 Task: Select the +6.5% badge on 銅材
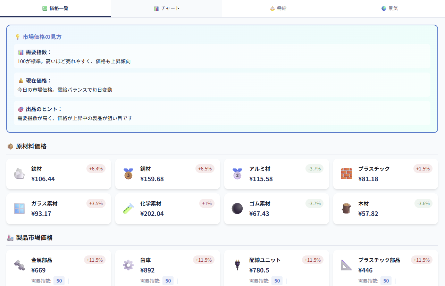pyautogui.click(x=205, y=169)
